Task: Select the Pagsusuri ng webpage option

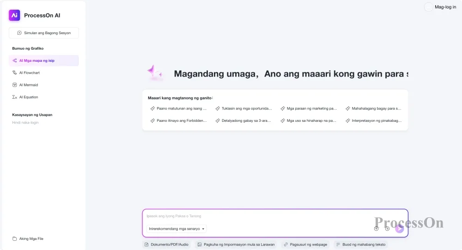Action: tap(305, 244)
